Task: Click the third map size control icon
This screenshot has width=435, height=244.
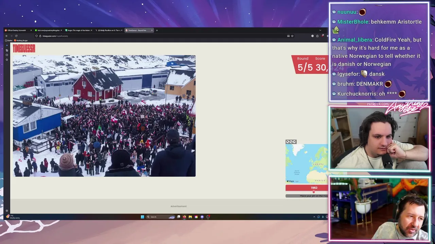Action: [294, 142]
